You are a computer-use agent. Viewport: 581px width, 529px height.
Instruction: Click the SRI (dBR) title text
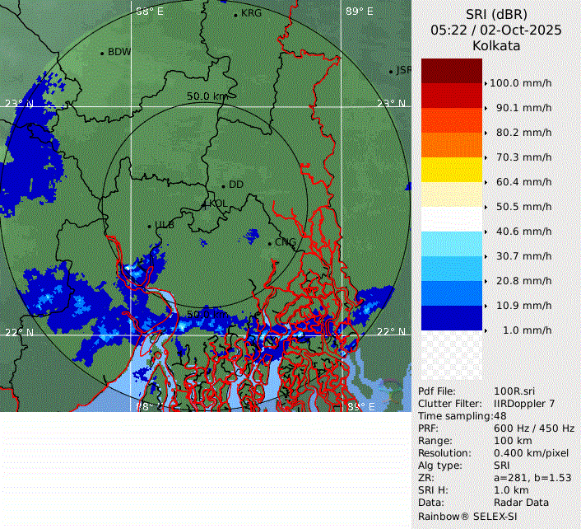tap(496, 14)
